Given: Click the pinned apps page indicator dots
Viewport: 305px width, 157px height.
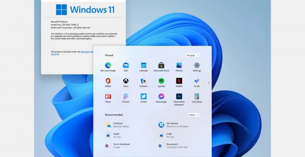Looking at the screenshot, I should (209, 83).
